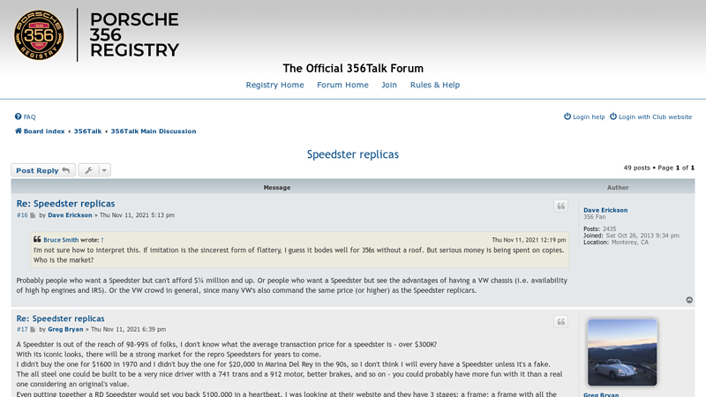Open Login with Club website link
The height and width of the screenshot is (397, 706).
click(x=655, y=117)
